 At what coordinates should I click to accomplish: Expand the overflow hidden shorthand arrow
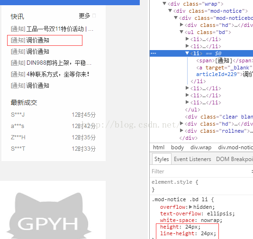click(x=190, y=207)
